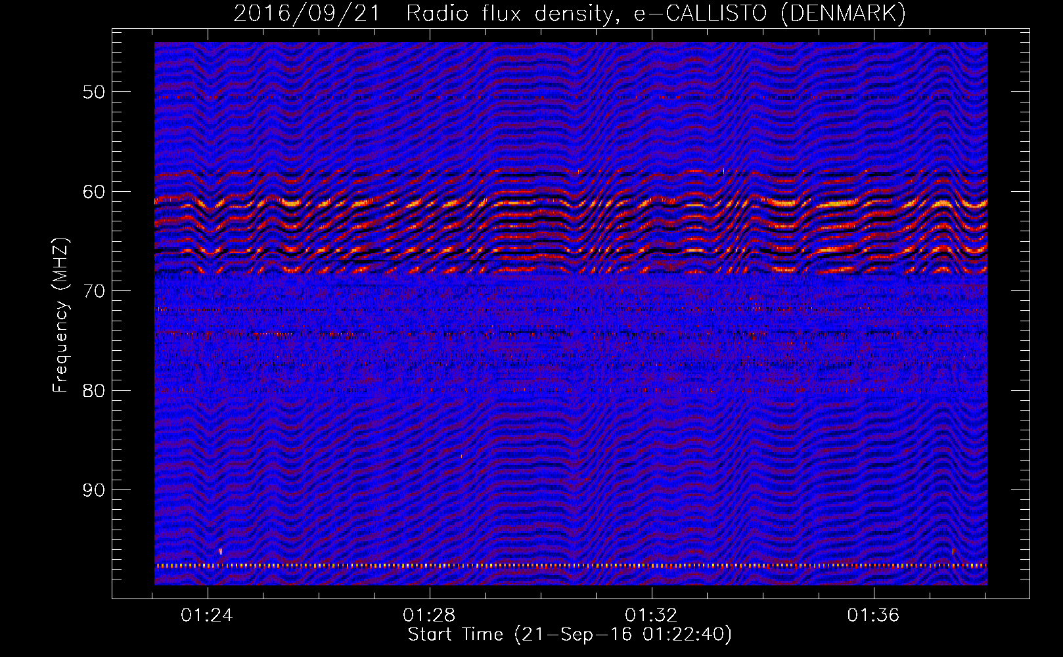
Task: Click the 01:24 time tick label
Action: click(x=208, y=616)
